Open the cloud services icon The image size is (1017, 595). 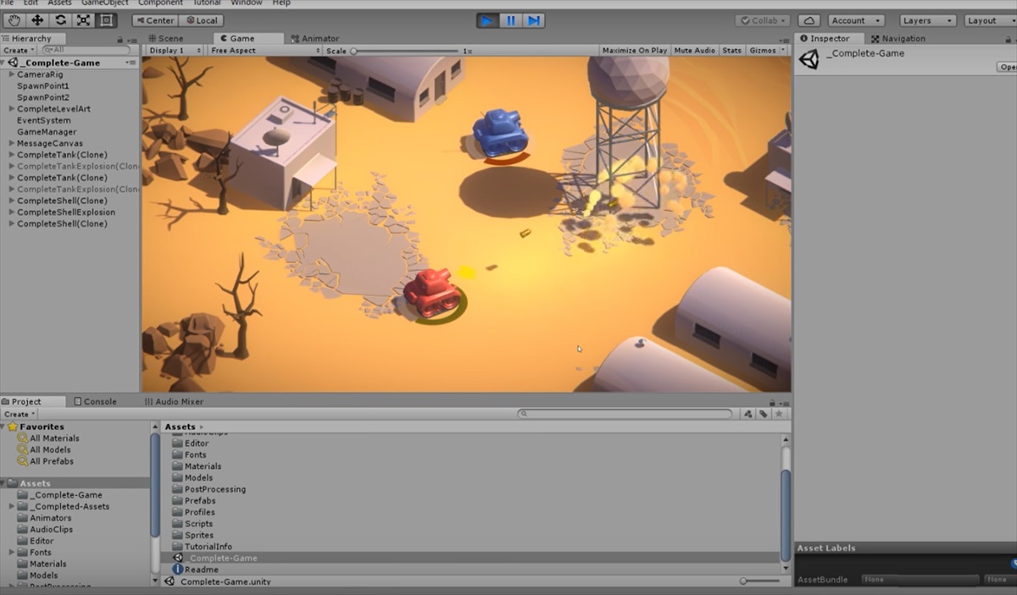[809, 20]
